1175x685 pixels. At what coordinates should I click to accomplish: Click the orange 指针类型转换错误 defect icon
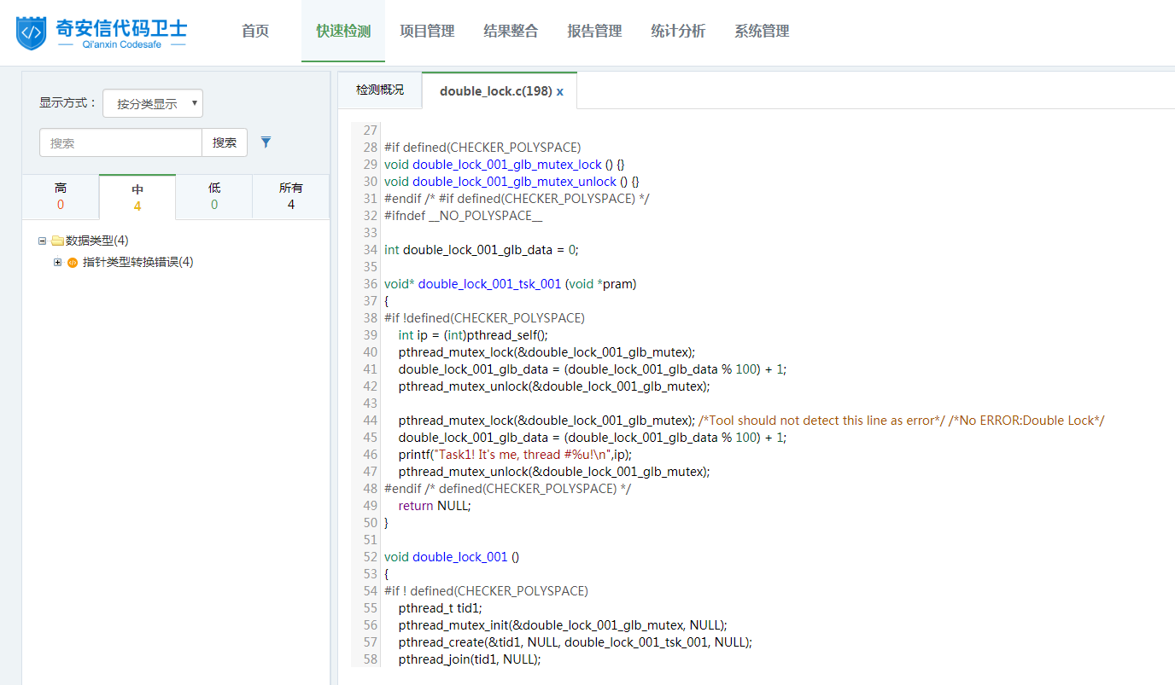coord(73,263)
